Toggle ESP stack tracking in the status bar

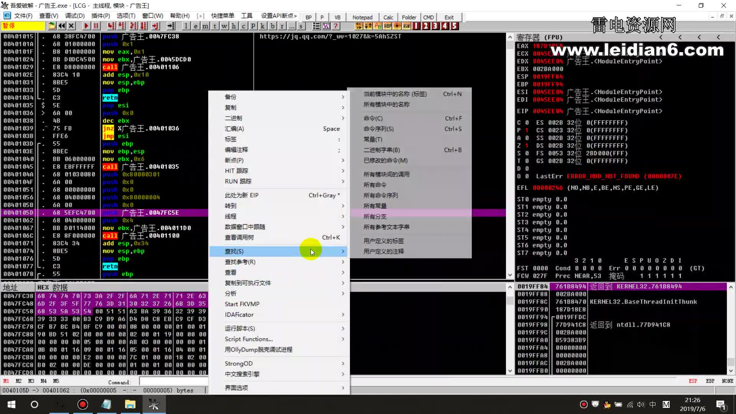[693, 381]
